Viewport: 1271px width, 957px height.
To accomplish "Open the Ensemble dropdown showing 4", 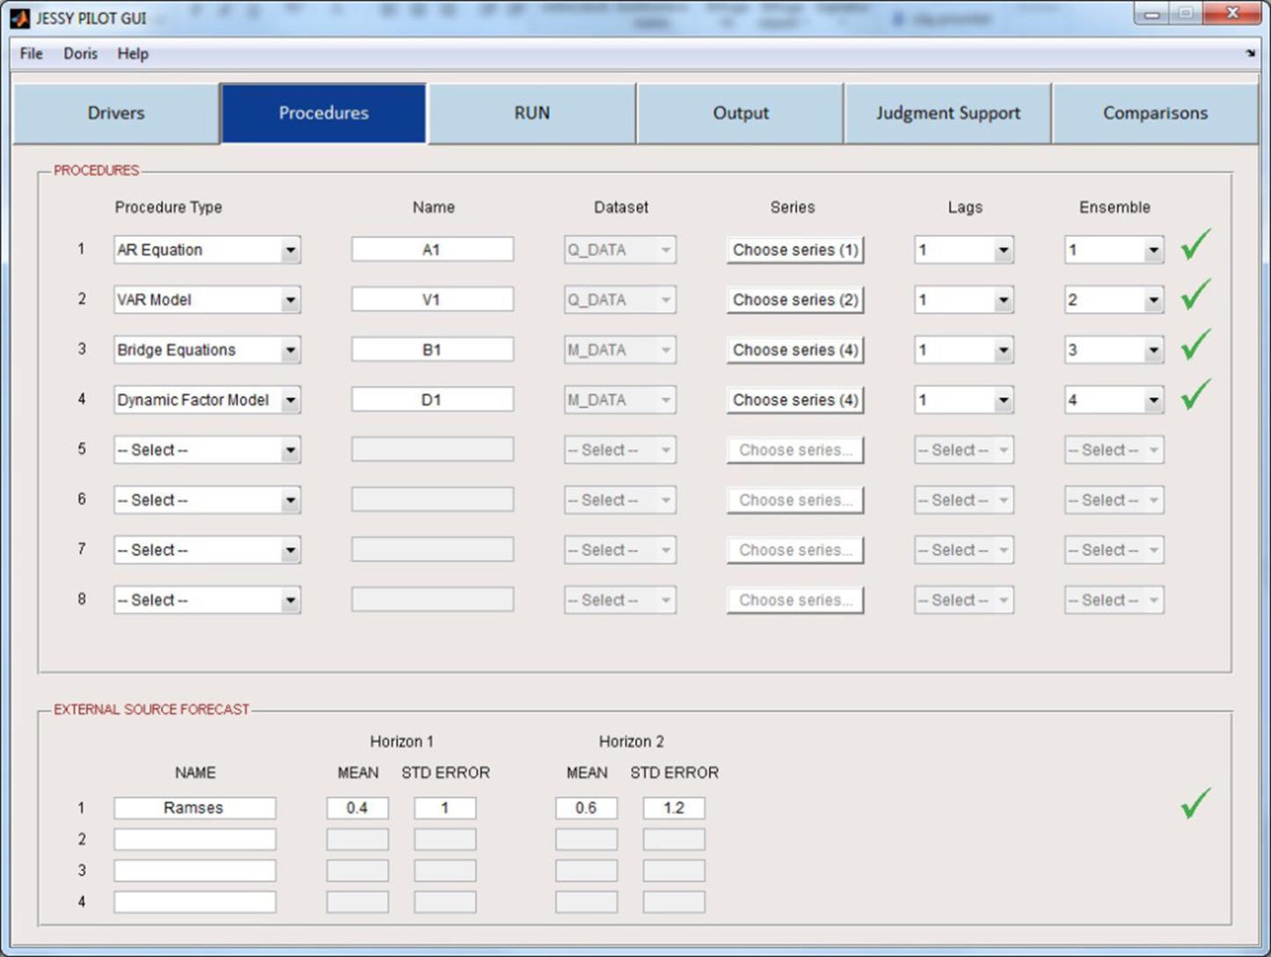I will click(1114, 400).
